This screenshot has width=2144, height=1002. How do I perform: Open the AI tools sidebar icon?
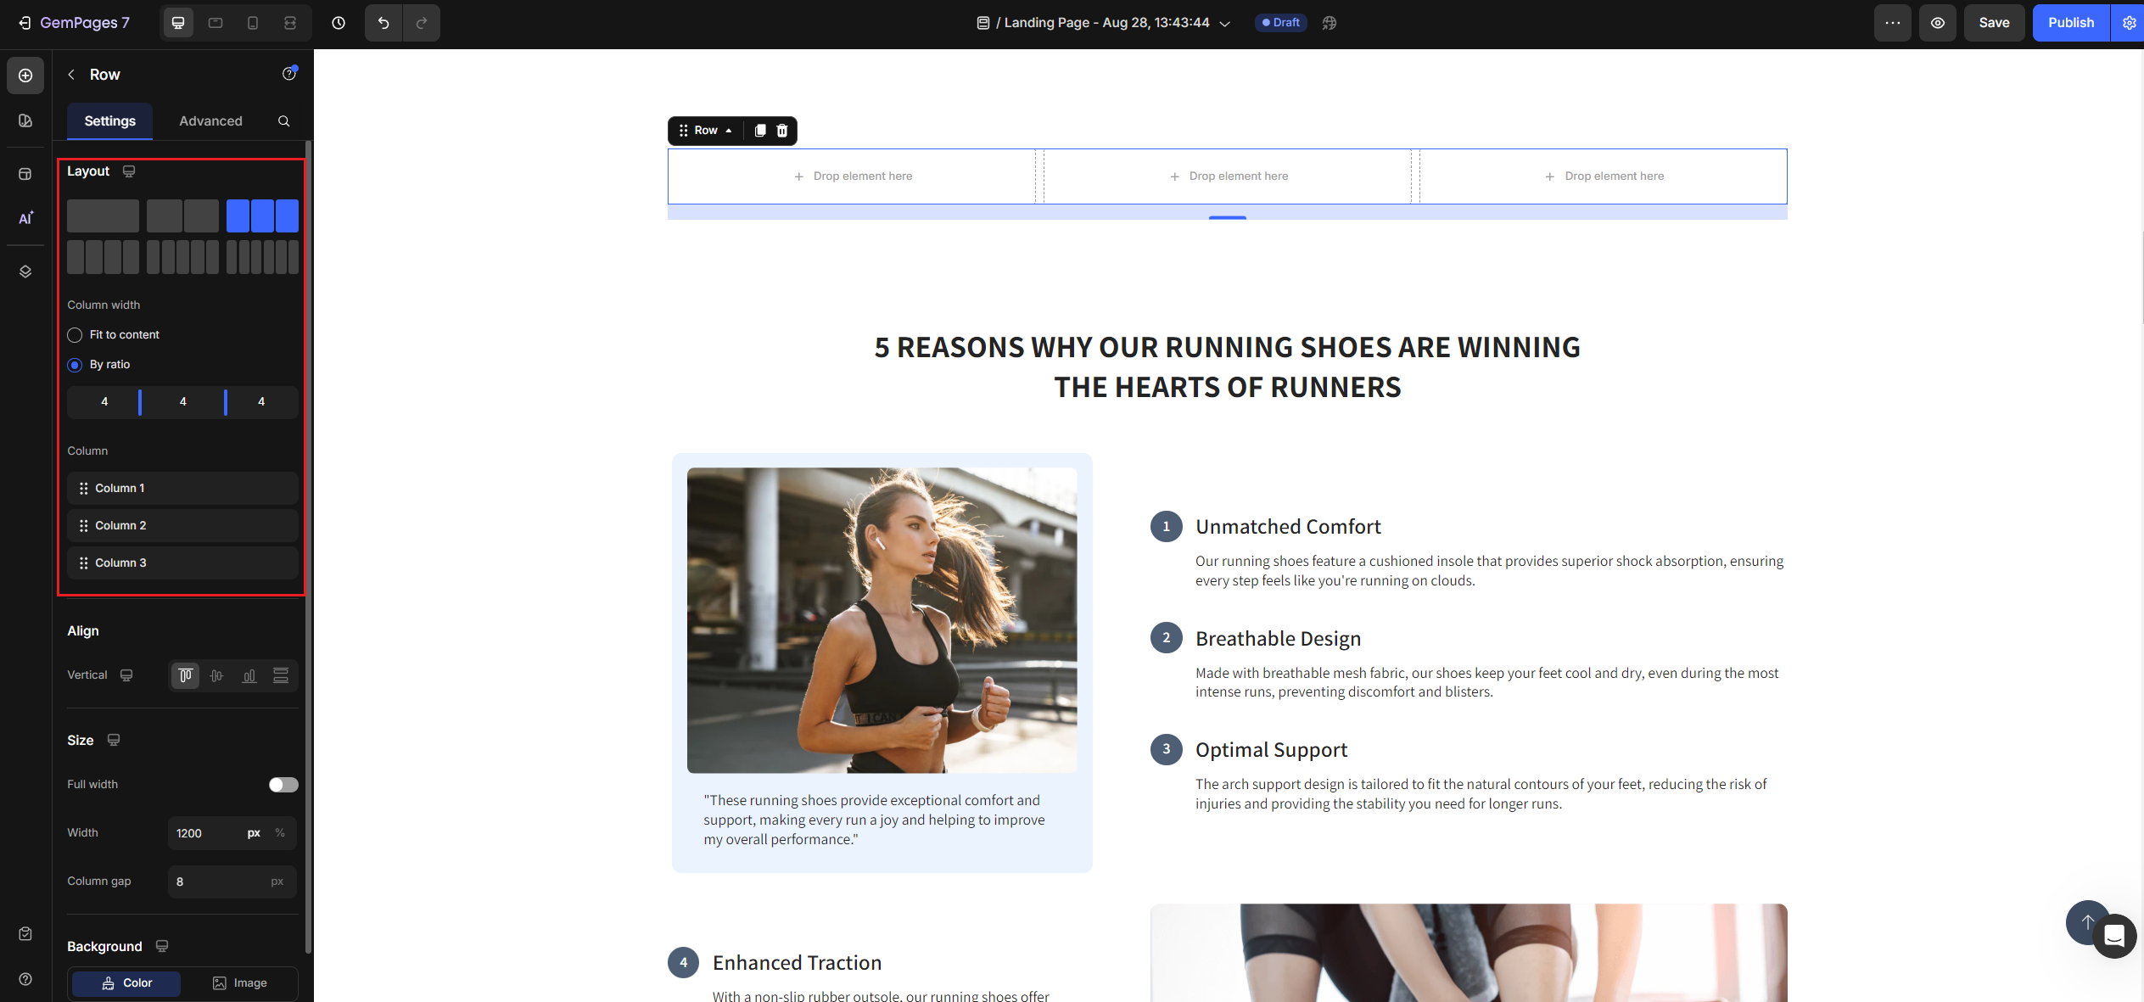click(25, 218)
